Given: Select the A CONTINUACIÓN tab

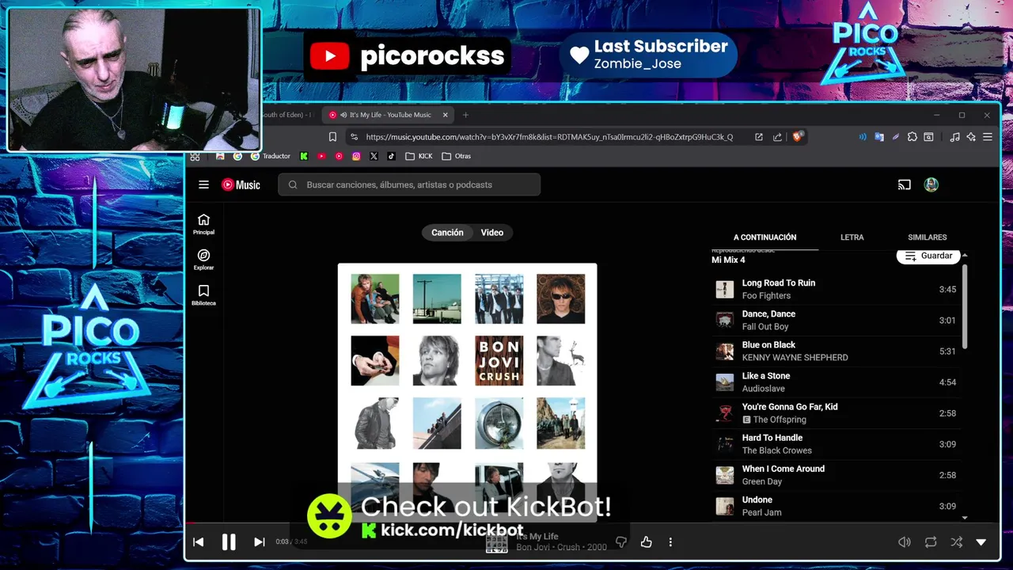Looking at the screenshot, I should click(764, 237).
